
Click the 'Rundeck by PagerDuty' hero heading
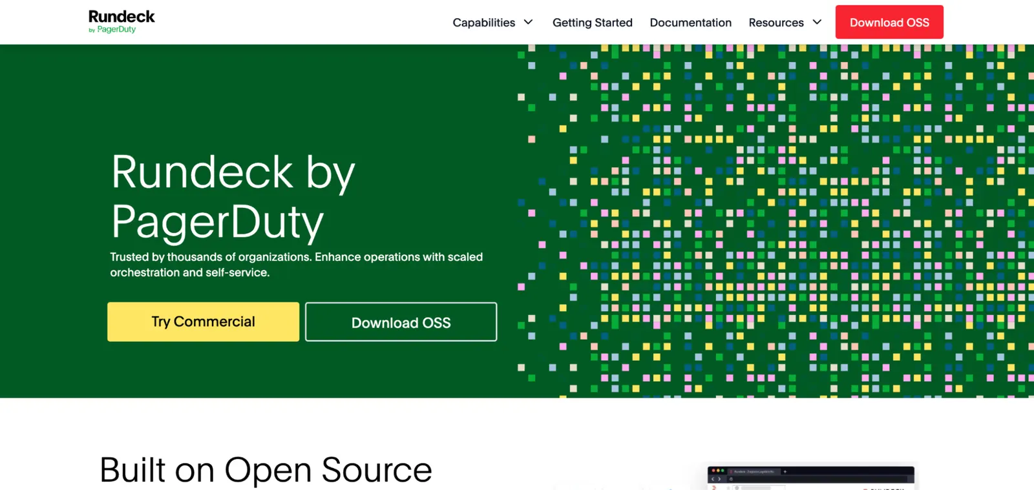tap(233, 197)
